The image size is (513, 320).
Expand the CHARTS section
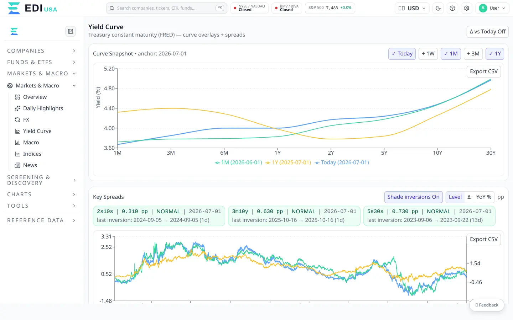41,194
